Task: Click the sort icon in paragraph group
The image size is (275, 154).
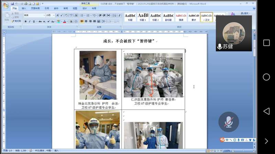Action: [x=114, y=15]
